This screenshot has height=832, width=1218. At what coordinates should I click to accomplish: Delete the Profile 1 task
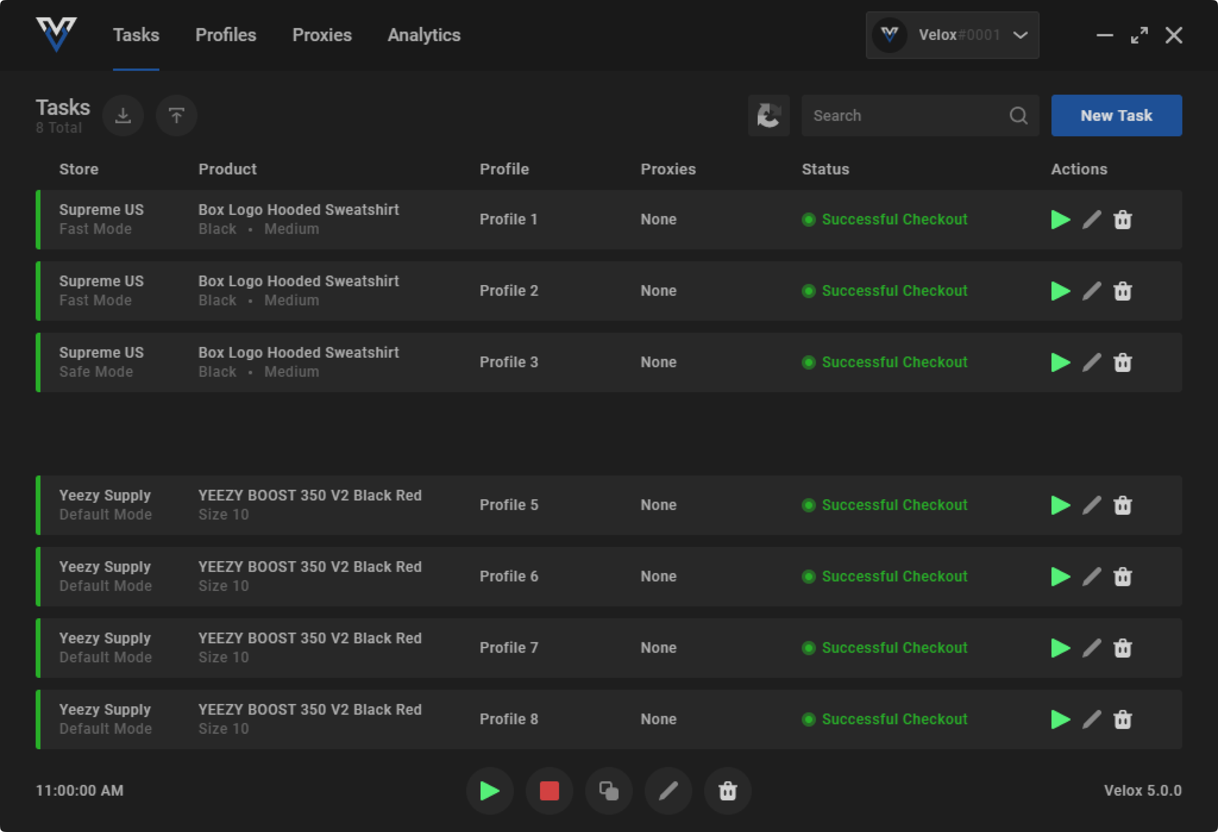click(x=1123, y=220)
